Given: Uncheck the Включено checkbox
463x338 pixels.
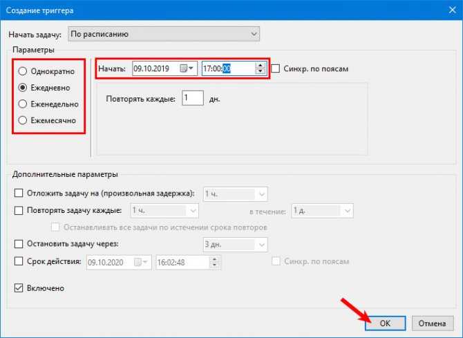Looking at the screenshot, I should 19,288.
